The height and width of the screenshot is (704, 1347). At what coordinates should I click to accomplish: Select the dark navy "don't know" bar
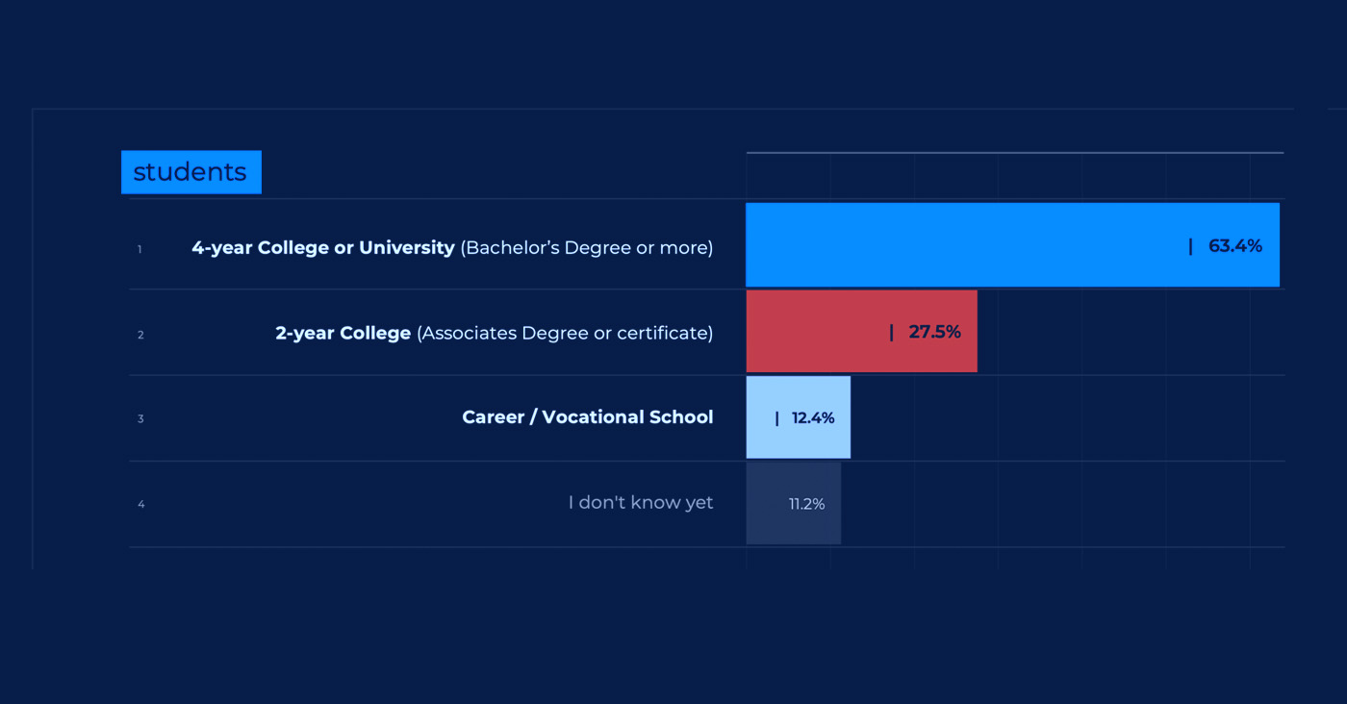(767, 504)
